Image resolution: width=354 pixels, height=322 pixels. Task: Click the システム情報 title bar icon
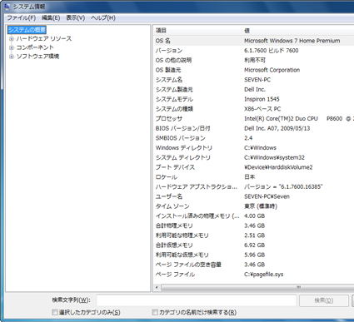[7, 7]
